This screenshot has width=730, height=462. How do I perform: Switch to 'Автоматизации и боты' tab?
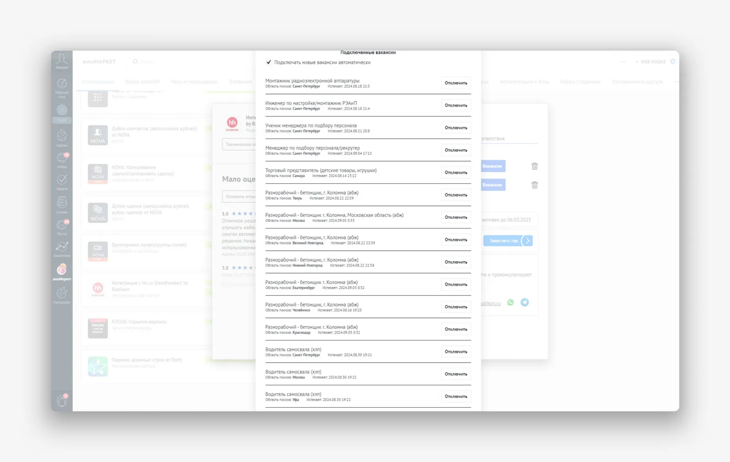[524, 82]
